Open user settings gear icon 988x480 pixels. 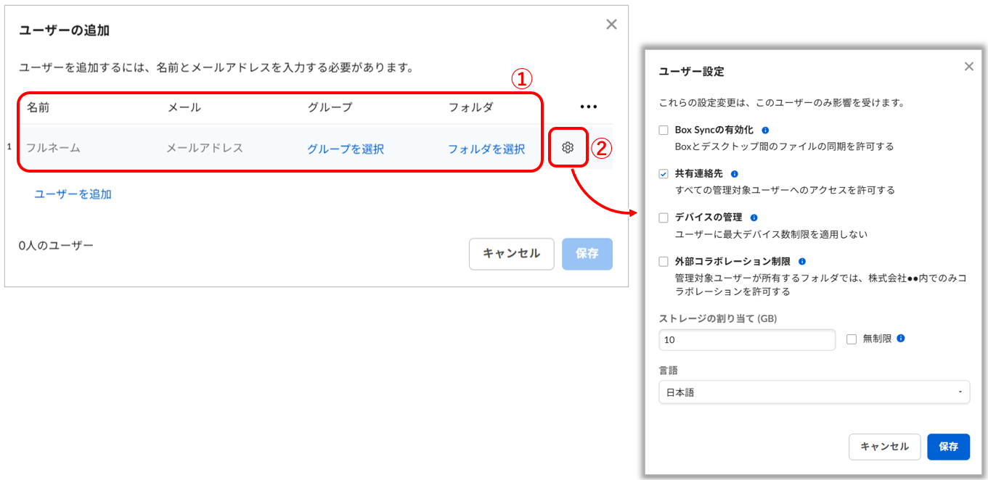[568, 148]
